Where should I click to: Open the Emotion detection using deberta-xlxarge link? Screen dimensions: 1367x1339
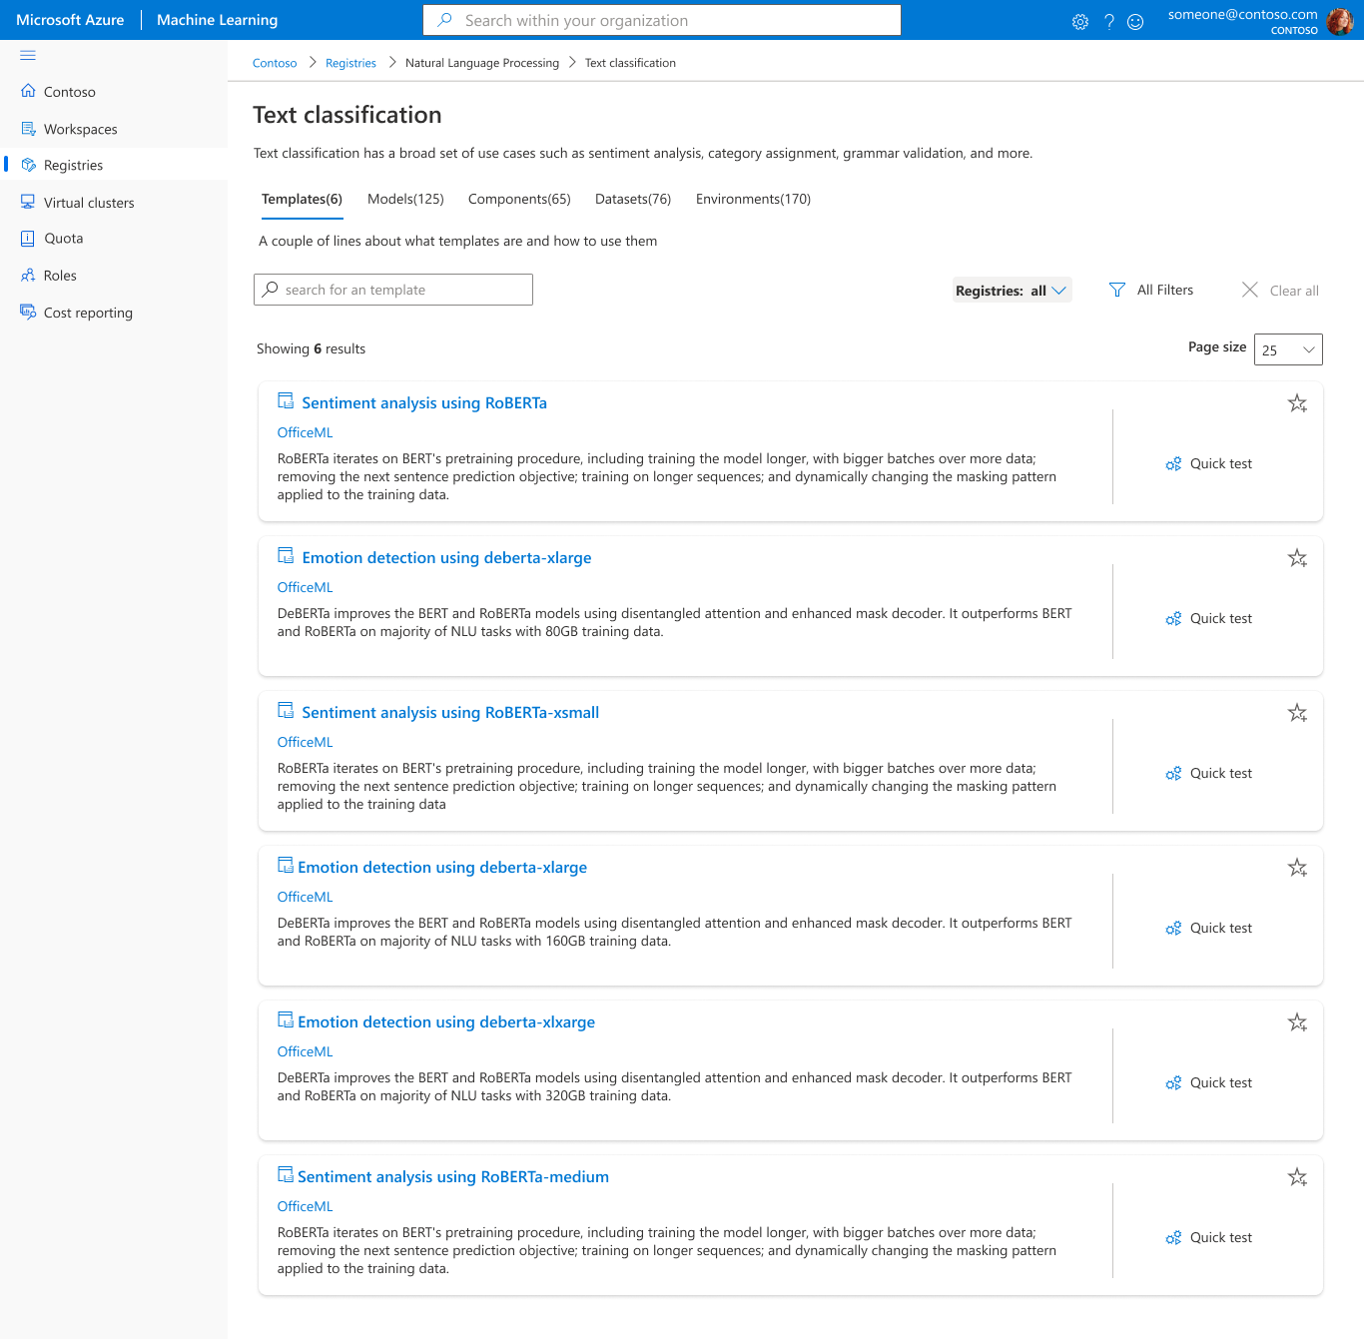446,1022
